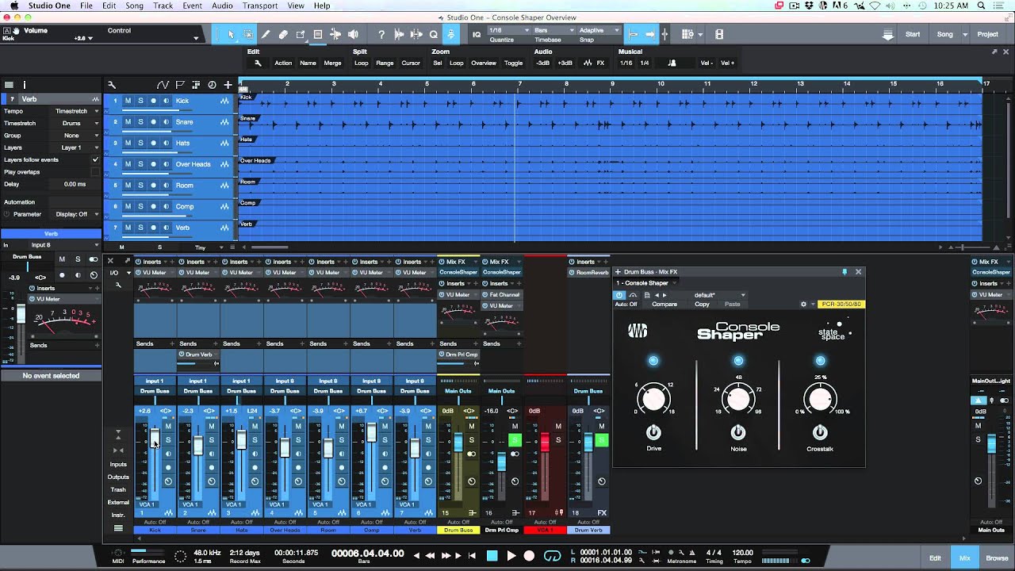The height and width of the screenshot is (571, 1015).
Task: Choose the Eraser tool
Action: click(x=283, y=34)
